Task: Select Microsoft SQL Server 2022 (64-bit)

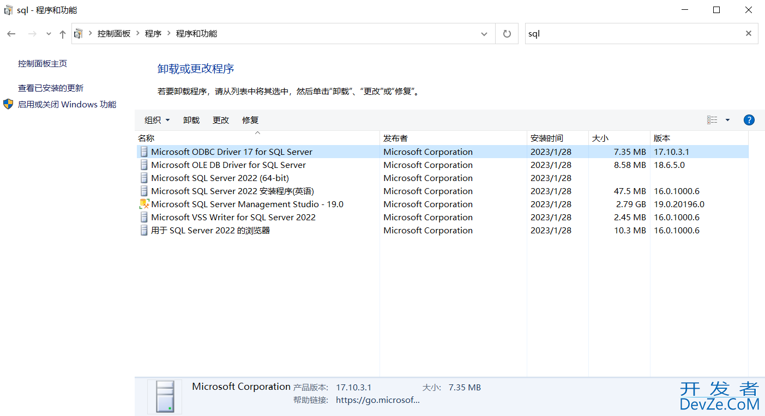Action: coord(442,178)
